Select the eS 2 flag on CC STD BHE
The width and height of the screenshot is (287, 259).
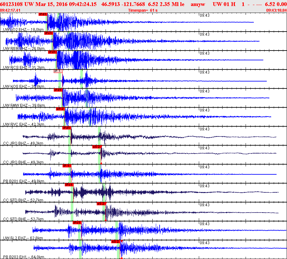pyautogui.click(x=101, y=204)
